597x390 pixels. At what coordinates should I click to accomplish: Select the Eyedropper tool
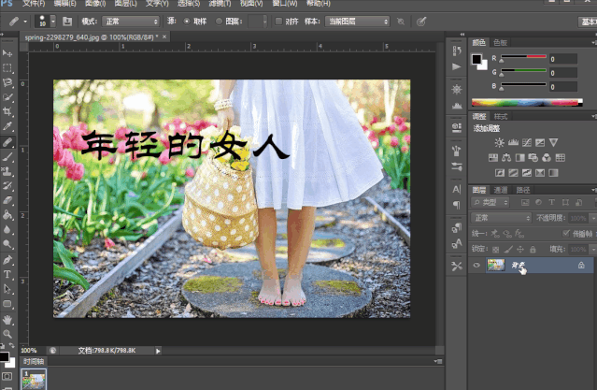(7, 126)
